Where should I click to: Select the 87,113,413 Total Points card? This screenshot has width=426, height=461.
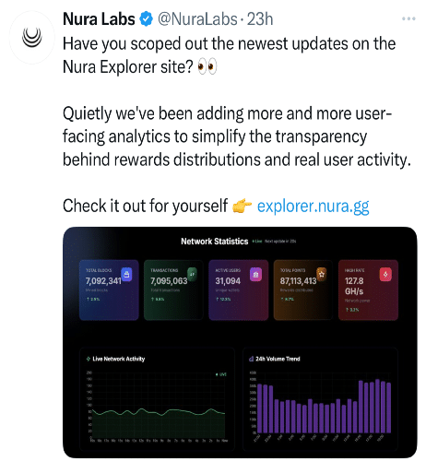click(x=303, y=290)
